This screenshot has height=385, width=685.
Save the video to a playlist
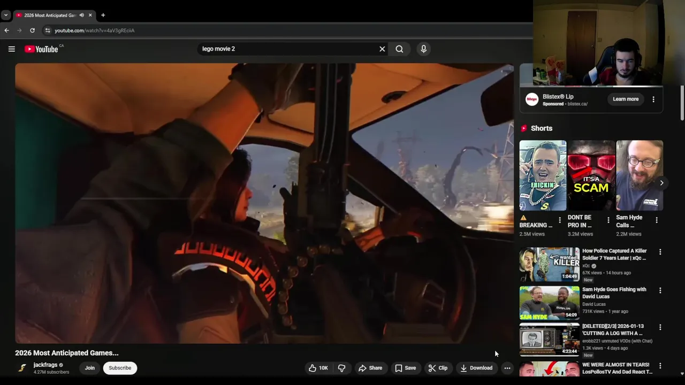click(405, 368)
